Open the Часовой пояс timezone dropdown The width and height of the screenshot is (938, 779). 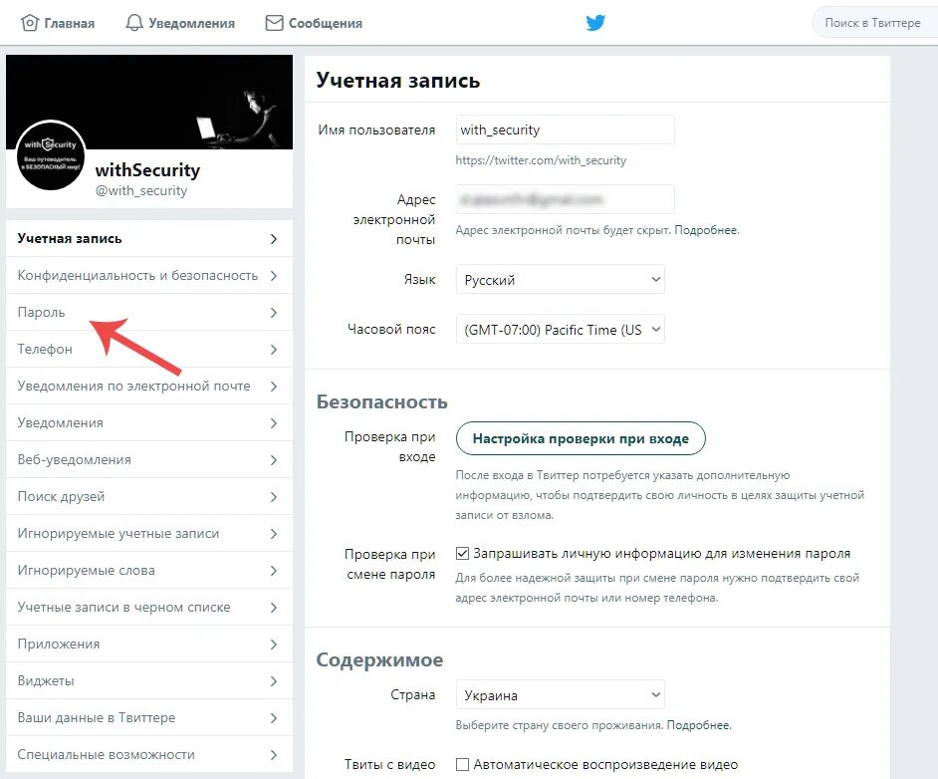pyautogui.click(x=560, y=329)
